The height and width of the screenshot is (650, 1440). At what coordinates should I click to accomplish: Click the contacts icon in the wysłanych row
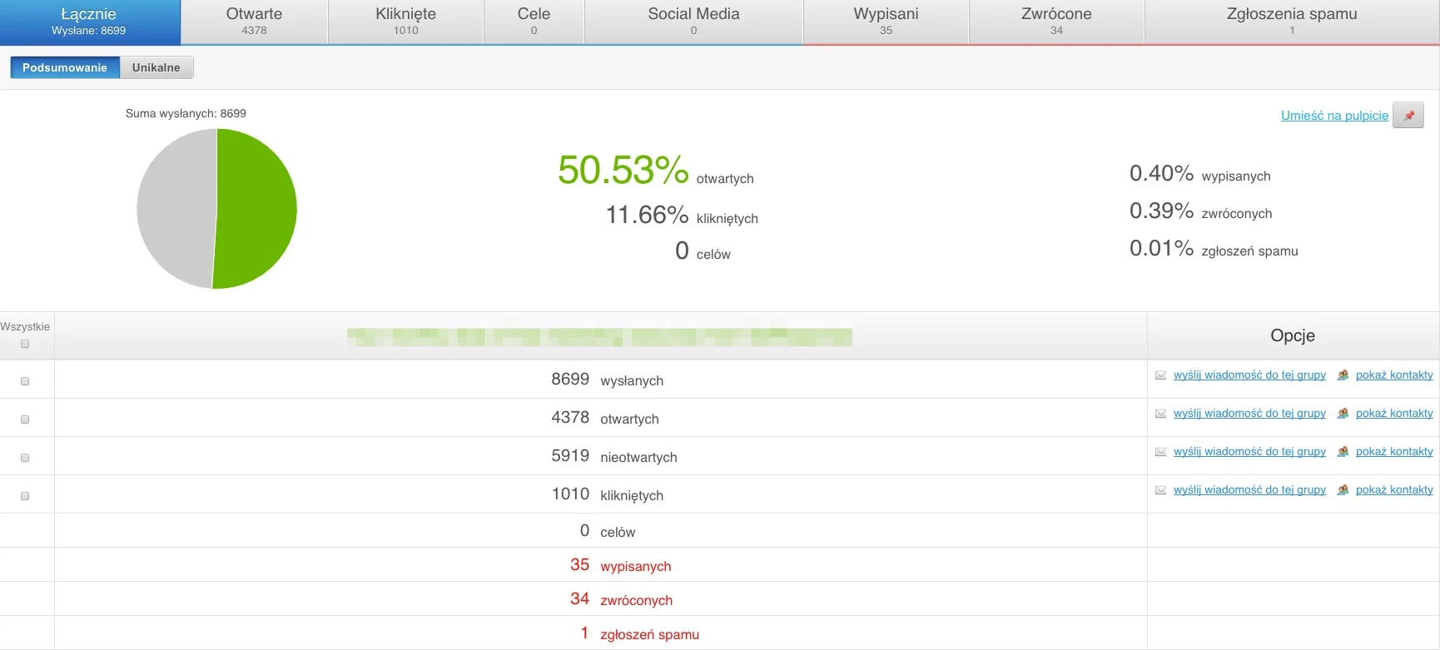[1343, 375]
